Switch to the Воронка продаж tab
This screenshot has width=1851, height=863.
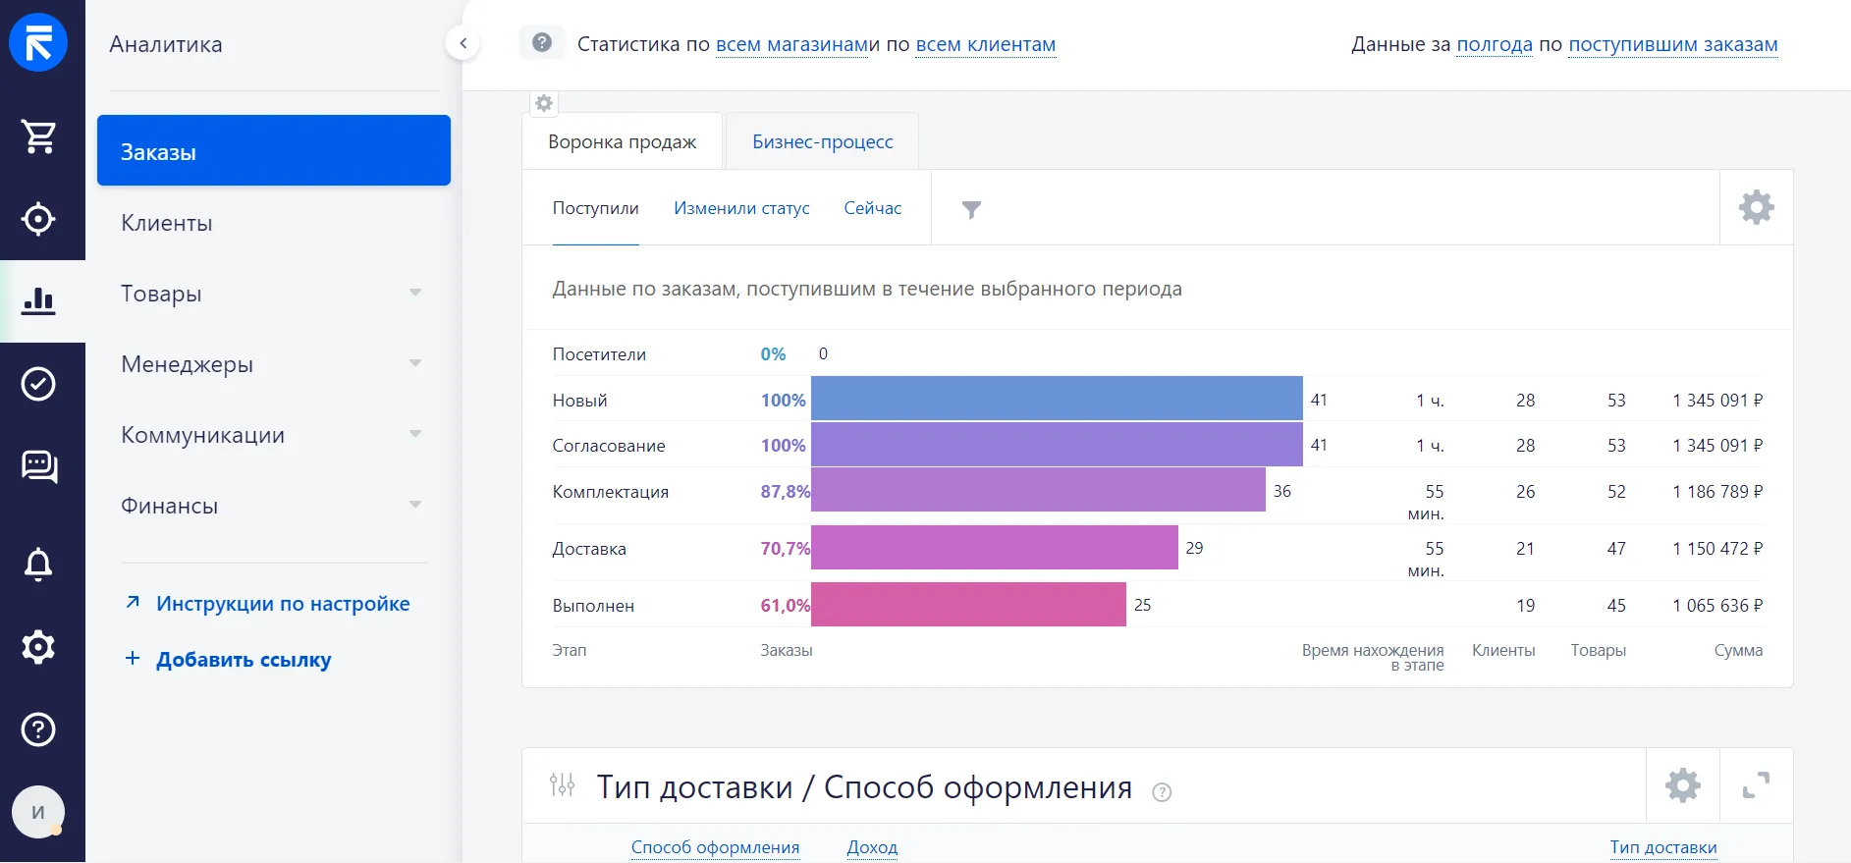click(x=623, y=141)
